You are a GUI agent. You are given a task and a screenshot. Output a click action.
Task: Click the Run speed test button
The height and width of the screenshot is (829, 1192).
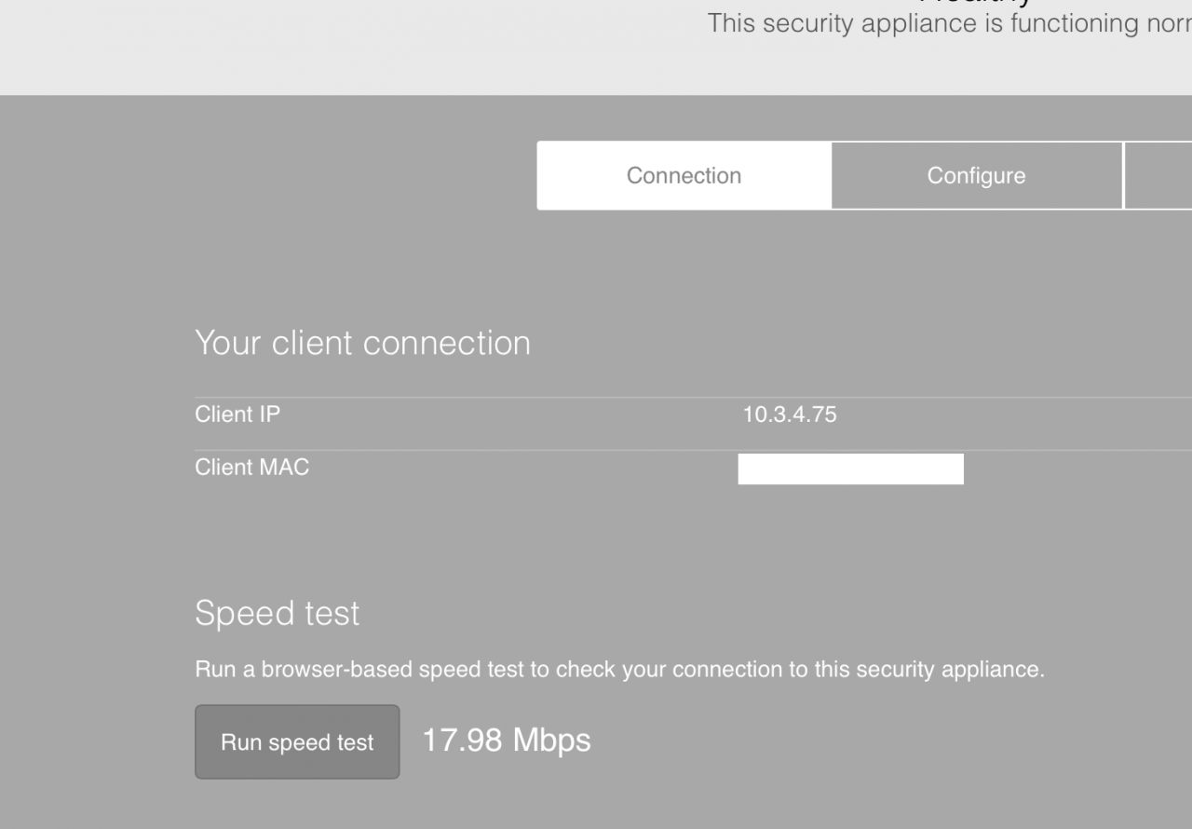pyautogui.click(x=297, y=742)
